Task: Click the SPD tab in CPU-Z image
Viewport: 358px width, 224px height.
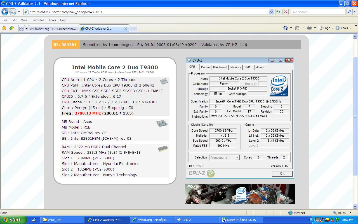Action: pos(247,67)
